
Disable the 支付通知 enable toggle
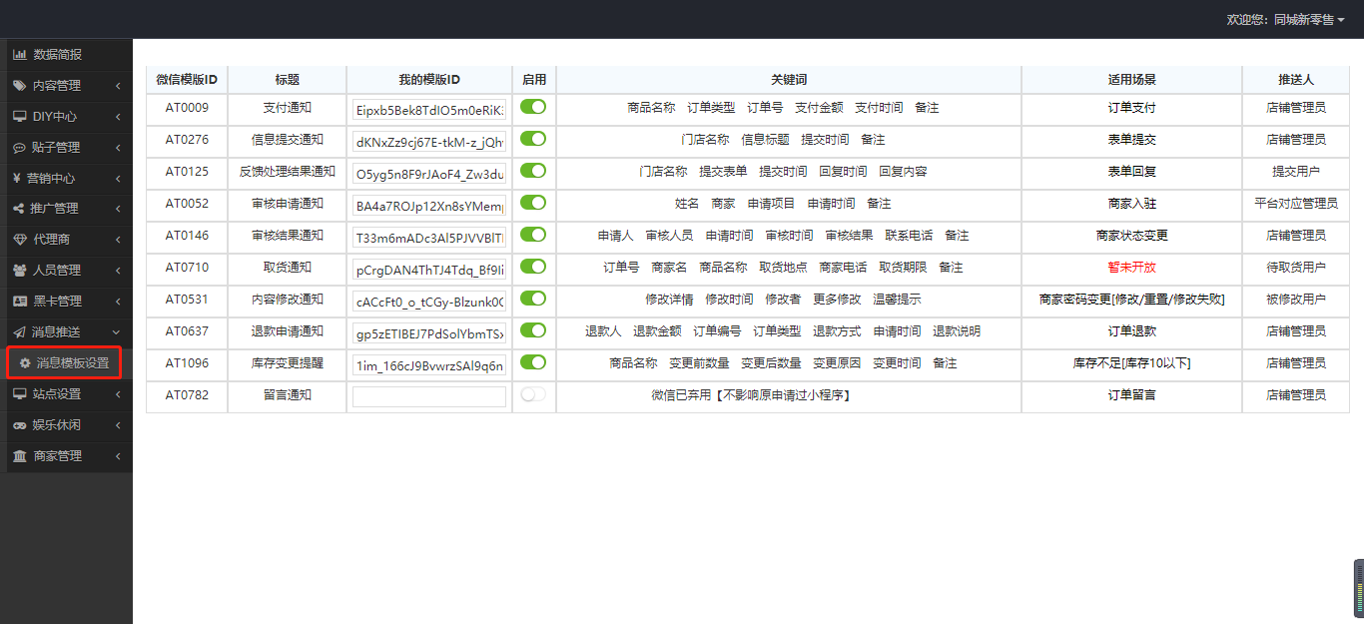coord(532,107)
